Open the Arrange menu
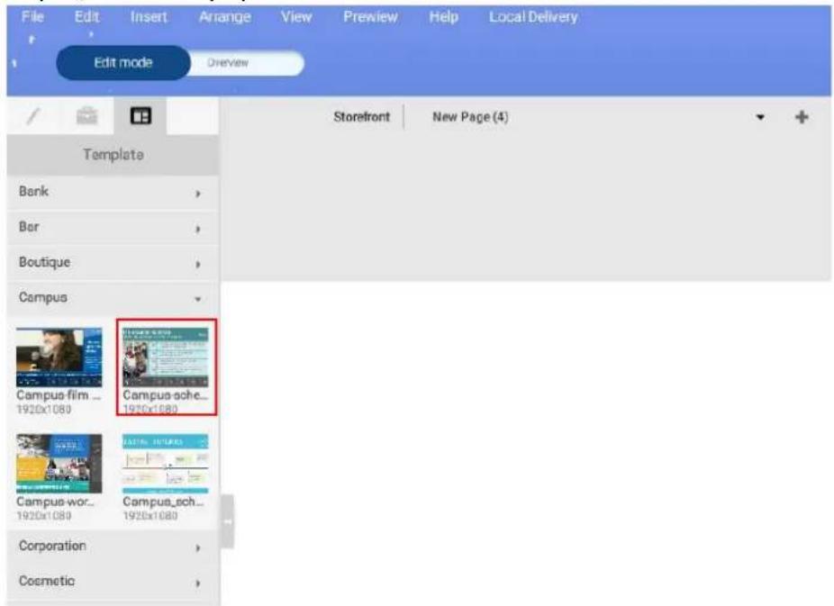 pyautogui.click(x=224, y=17)
